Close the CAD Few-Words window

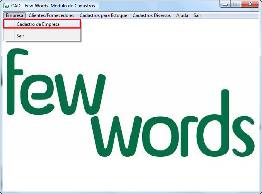pos(250,4)
